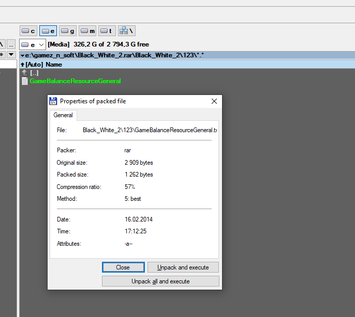This screenshot has height=317, width=355.
Task: Select drive e in drive bar
Action: (48, 31)
